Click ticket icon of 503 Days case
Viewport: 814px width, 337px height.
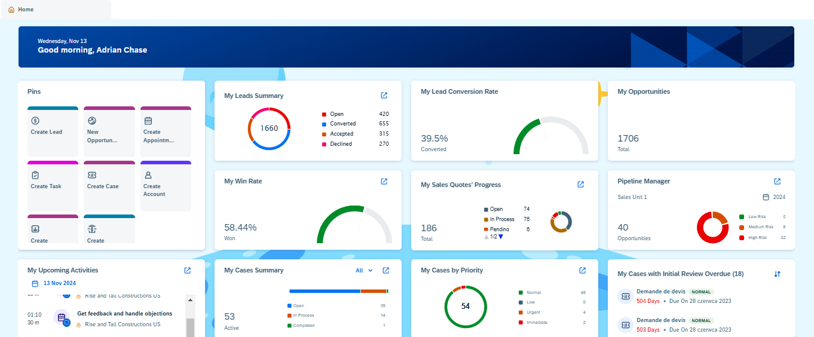pyautogui.click(x=625, y=325)
